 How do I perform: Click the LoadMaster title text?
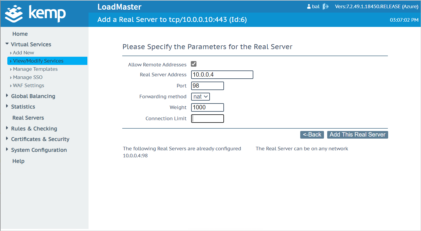(120, 7)
